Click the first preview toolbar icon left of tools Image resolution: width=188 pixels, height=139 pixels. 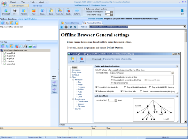click(62, 27)
